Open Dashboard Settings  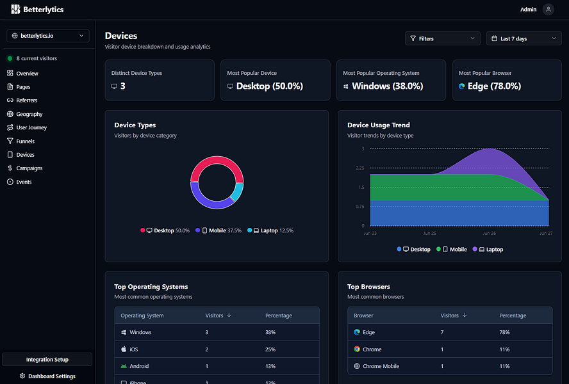tap(47, 376)
